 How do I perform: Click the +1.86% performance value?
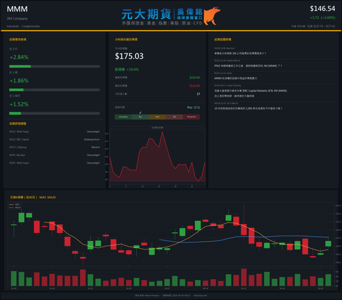click(19, 81)
